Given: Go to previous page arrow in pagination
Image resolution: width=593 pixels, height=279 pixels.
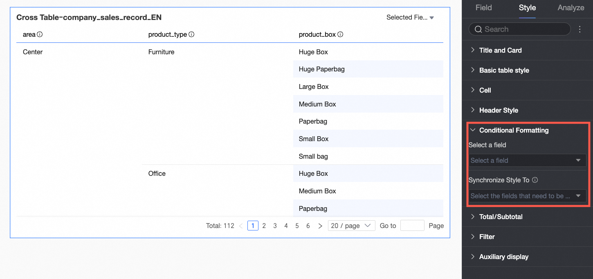Looking at the screenshot, I should click(x=241, y=226).
